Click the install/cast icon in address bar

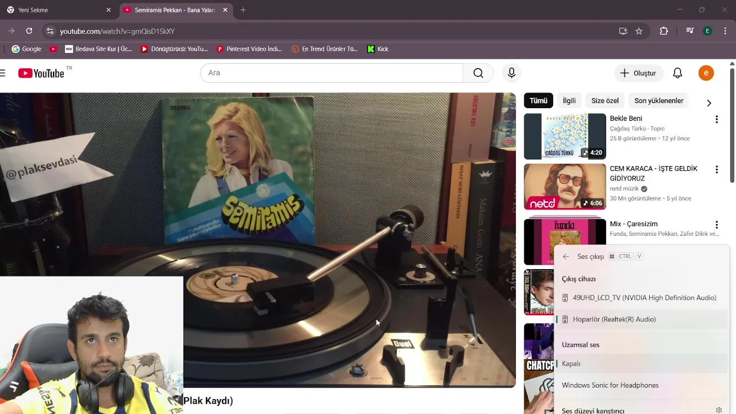[x=623, y=31]
